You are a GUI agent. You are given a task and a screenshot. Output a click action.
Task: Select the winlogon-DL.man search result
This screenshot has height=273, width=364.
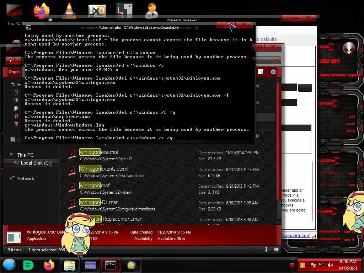(172, 205)
